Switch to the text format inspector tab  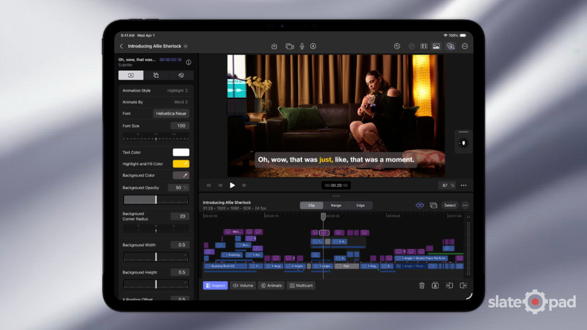(131, 75)
